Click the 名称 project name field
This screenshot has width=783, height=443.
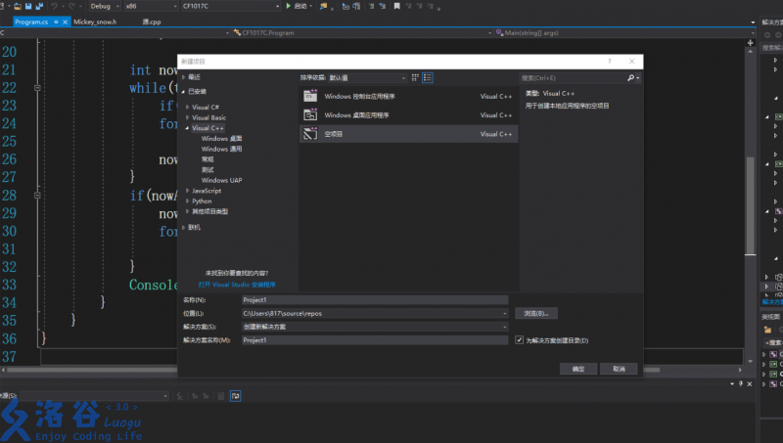(x=375, y=299)
